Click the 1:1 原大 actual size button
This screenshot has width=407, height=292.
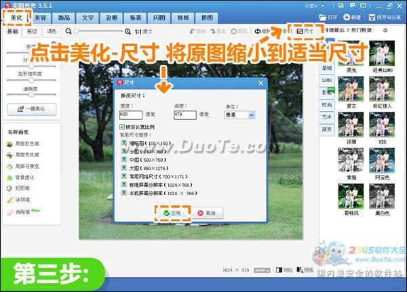(x=143, y=32)
